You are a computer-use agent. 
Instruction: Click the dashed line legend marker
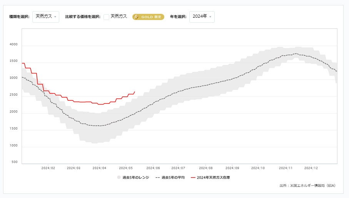click(158, 178)
